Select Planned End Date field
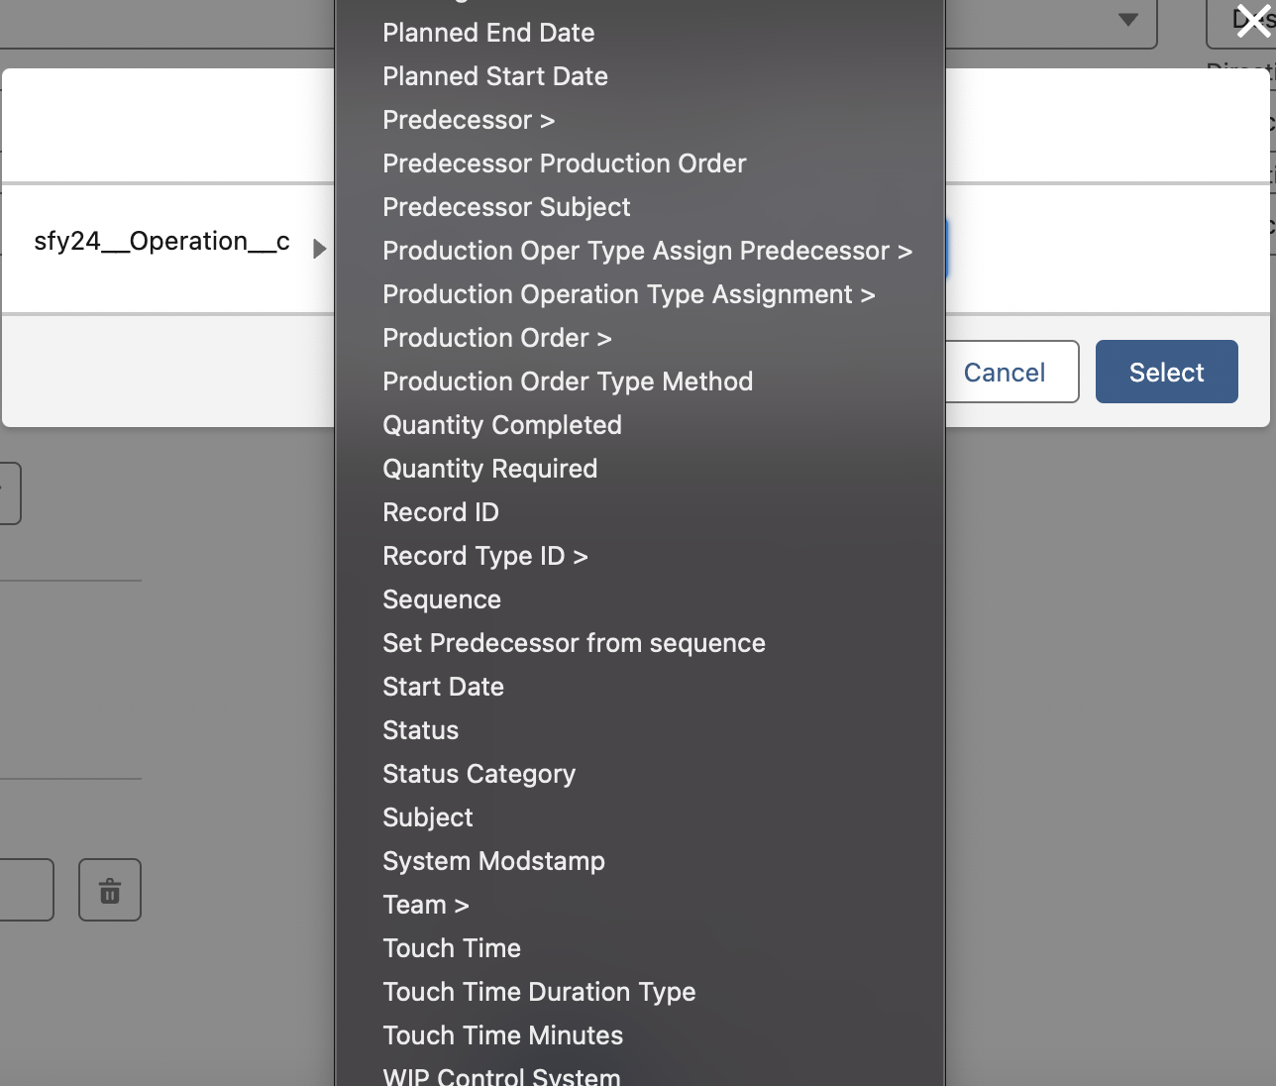1276x1086 pixels. pyautogui.click(x=488, y=33)
